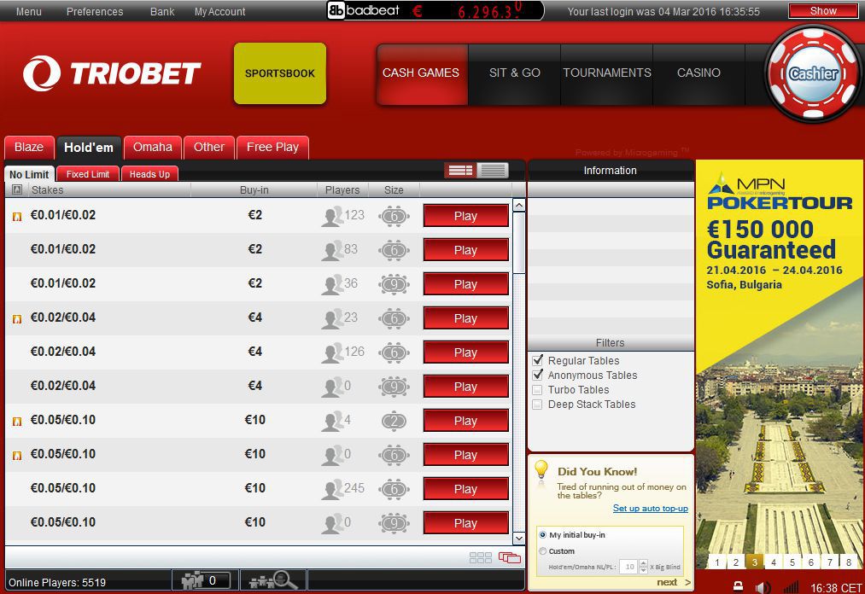The image size is (865, 594).
Task: Go to banner slide 1
Action: click(x=716, y=562)
